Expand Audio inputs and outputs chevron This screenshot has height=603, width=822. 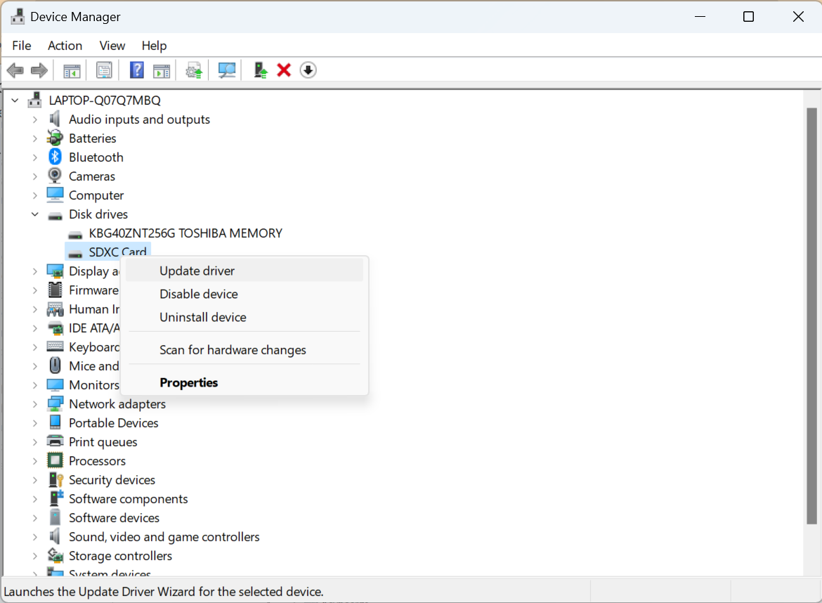[x=34, y=119]
